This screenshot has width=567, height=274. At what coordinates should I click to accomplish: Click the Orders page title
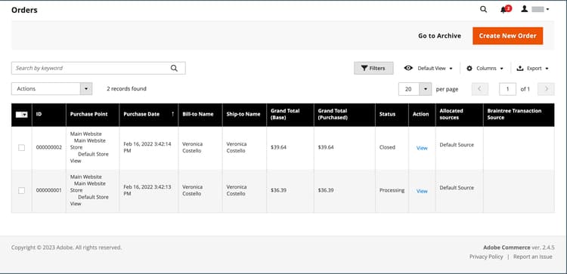point(24,10)
